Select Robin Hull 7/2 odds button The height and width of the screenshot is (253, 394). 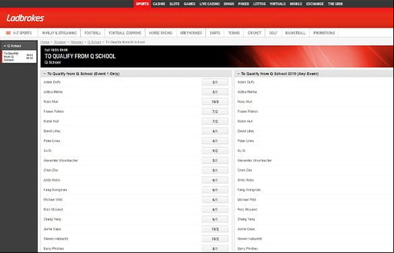(215, 121)
